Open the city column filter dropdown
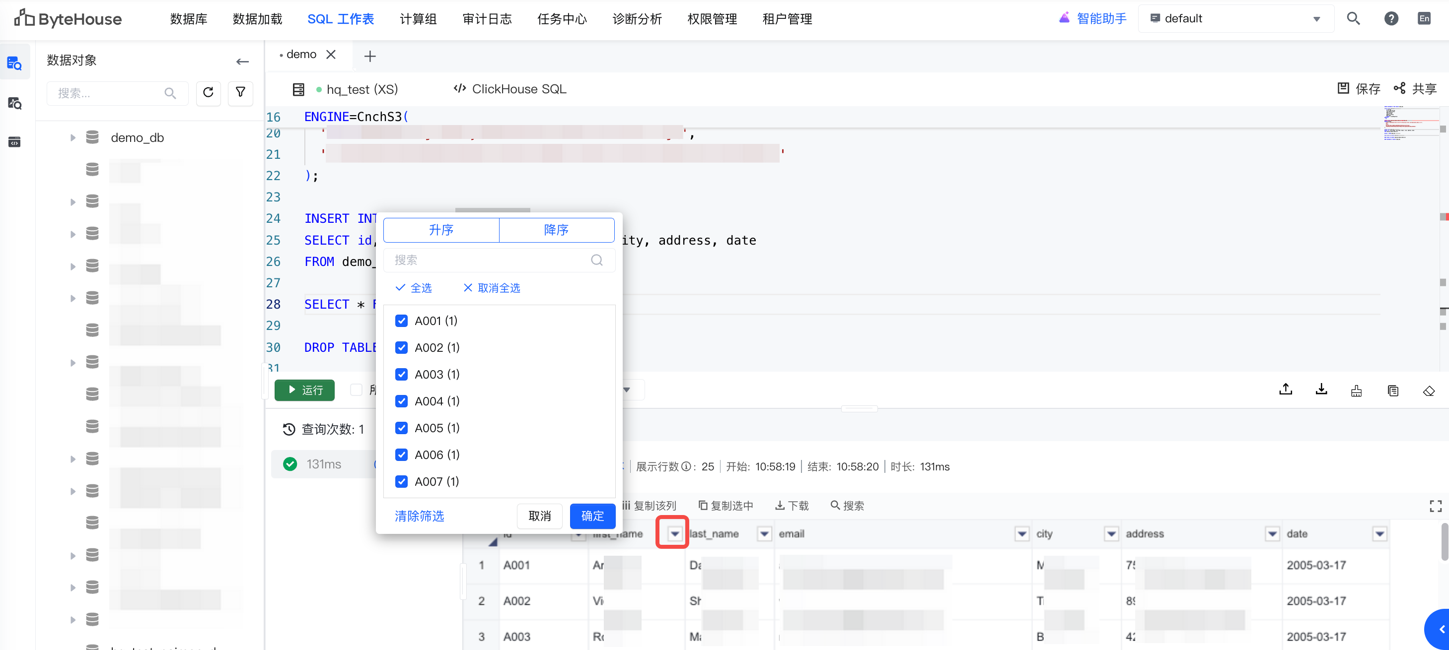 pos(1111,533)
